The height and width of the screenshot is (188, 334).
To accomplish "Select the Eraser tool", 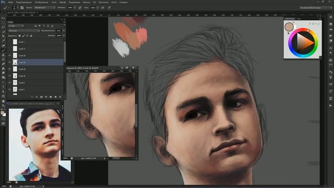I will [3, 64].
